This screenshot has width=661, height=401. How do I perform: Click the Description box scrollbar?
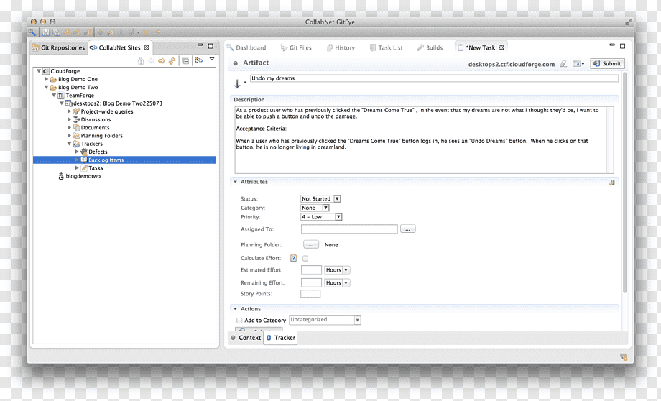pyautogui.click(x=611, y=140)
